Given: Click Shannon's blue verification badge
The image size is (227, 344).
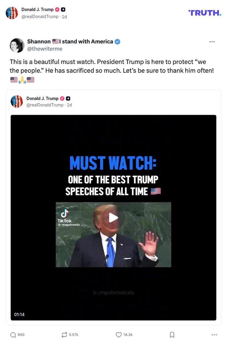Looking at the screenshot, I should click(117, 41).
